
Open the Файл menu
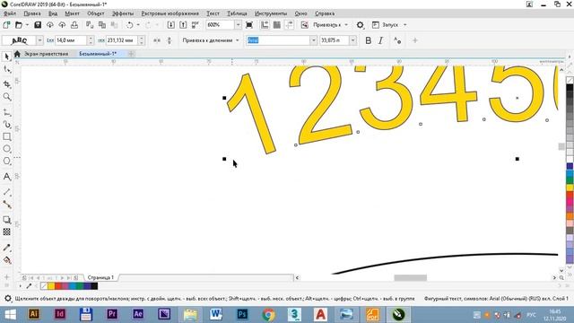[10, 13]
